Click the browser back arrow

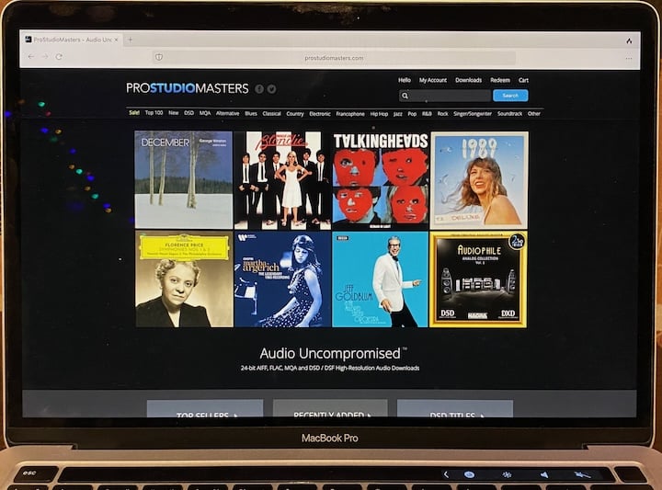coord(31,56)
